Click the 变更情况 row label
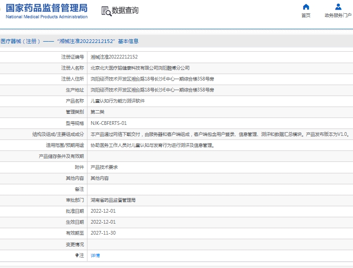 coord(75,244)
